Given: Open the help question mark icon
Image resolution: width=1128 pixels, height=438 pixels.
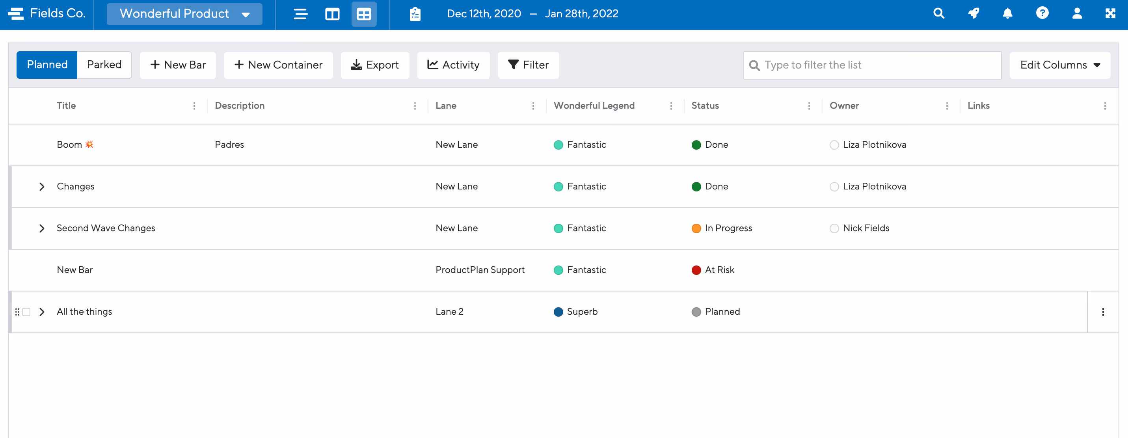Looking at the screenshot, I should coord(1042,13).
